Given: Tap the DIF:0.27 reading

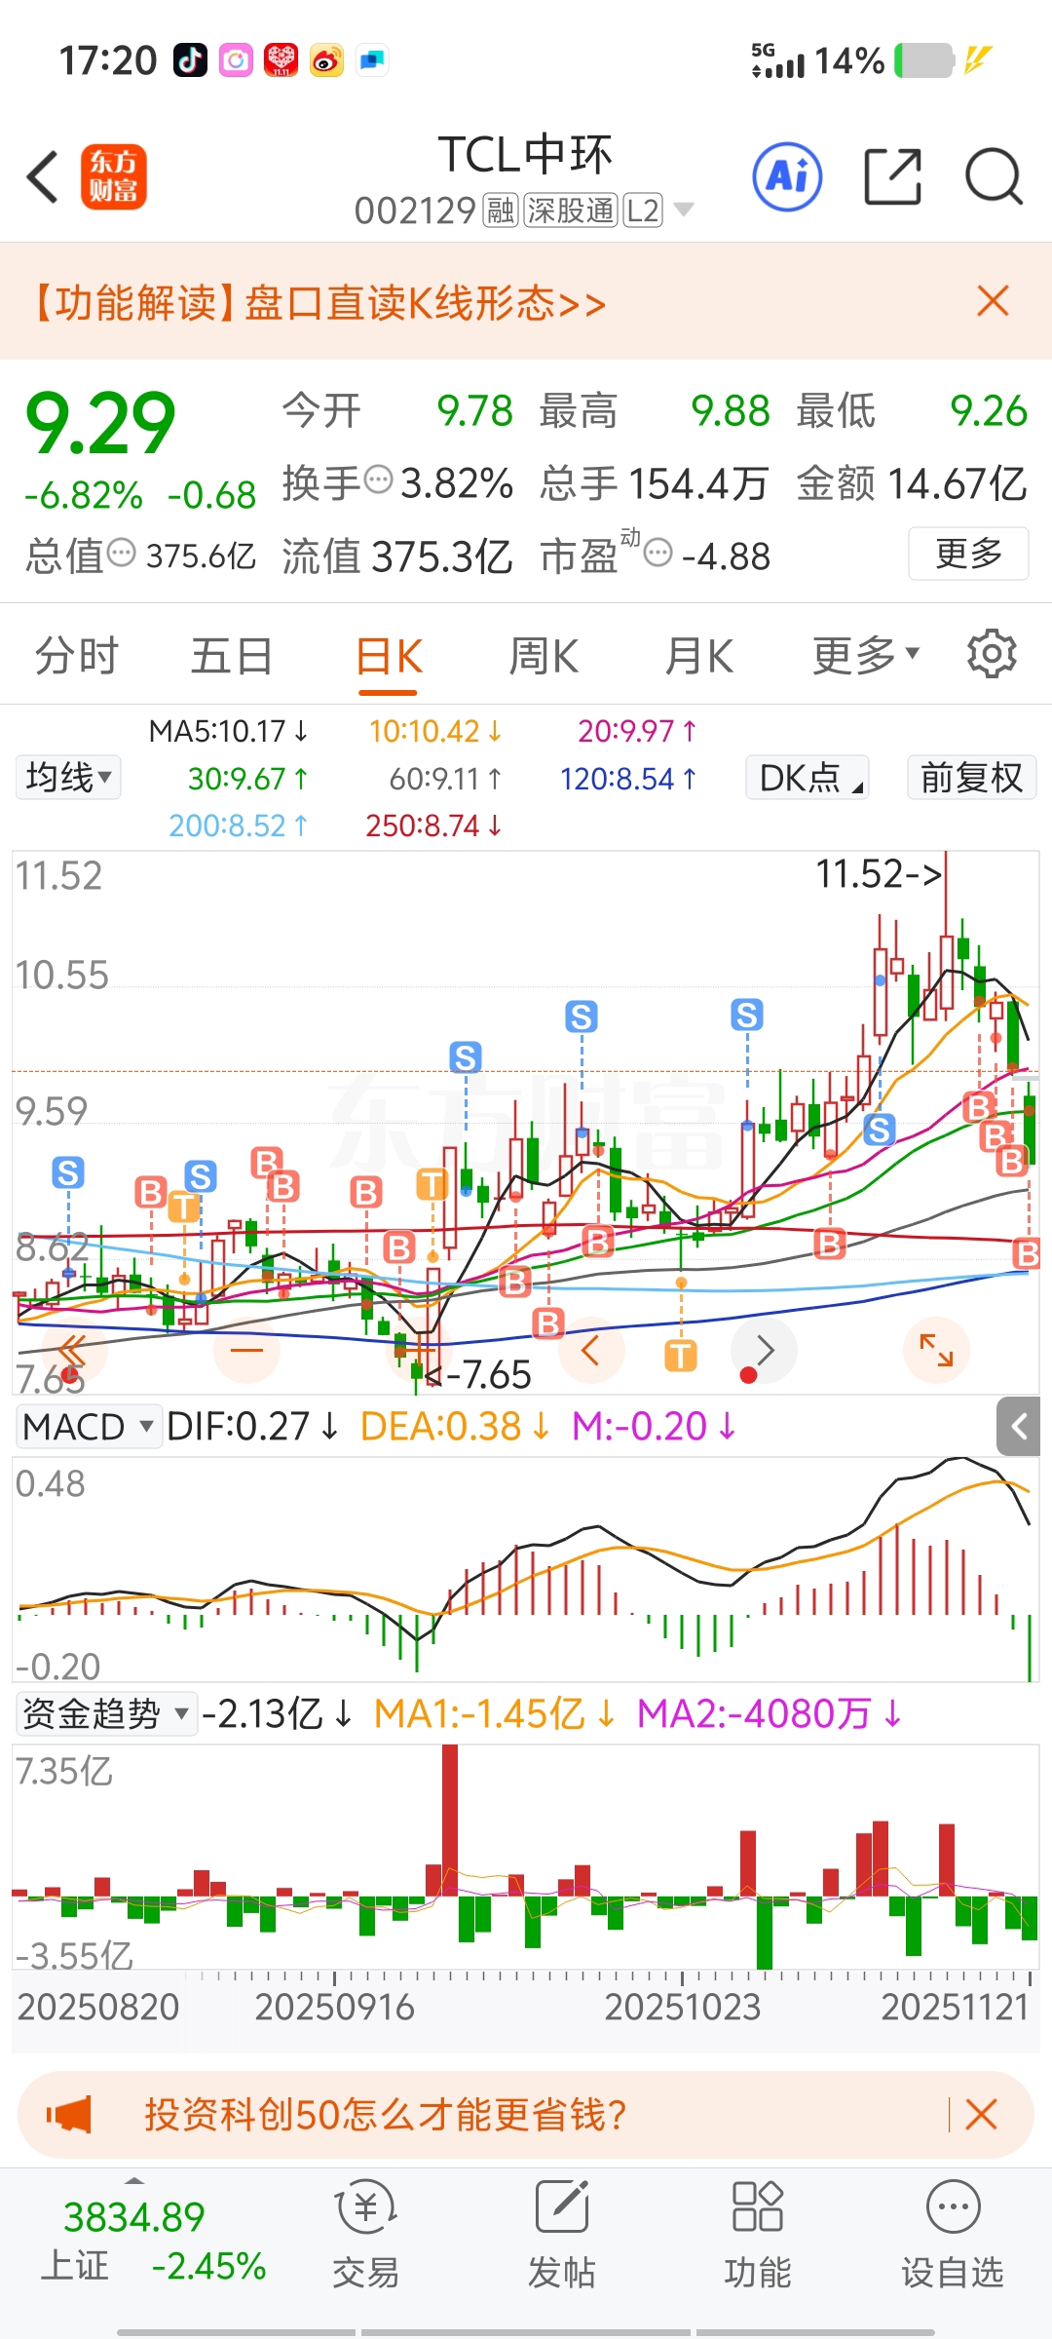Looking at the screenshot, I should tap(252, 1427).
